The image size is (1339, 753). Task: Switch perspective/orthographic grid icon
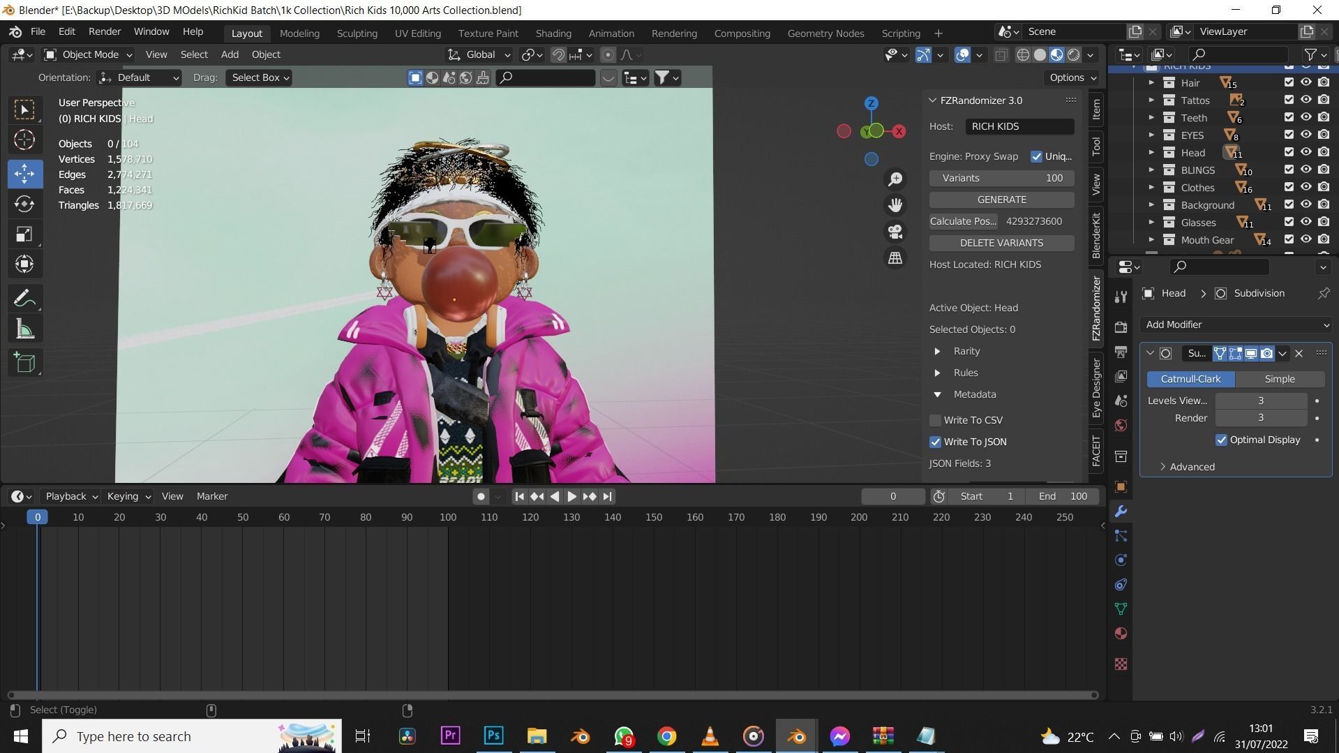pyautogui.click(x=895, y=258)
